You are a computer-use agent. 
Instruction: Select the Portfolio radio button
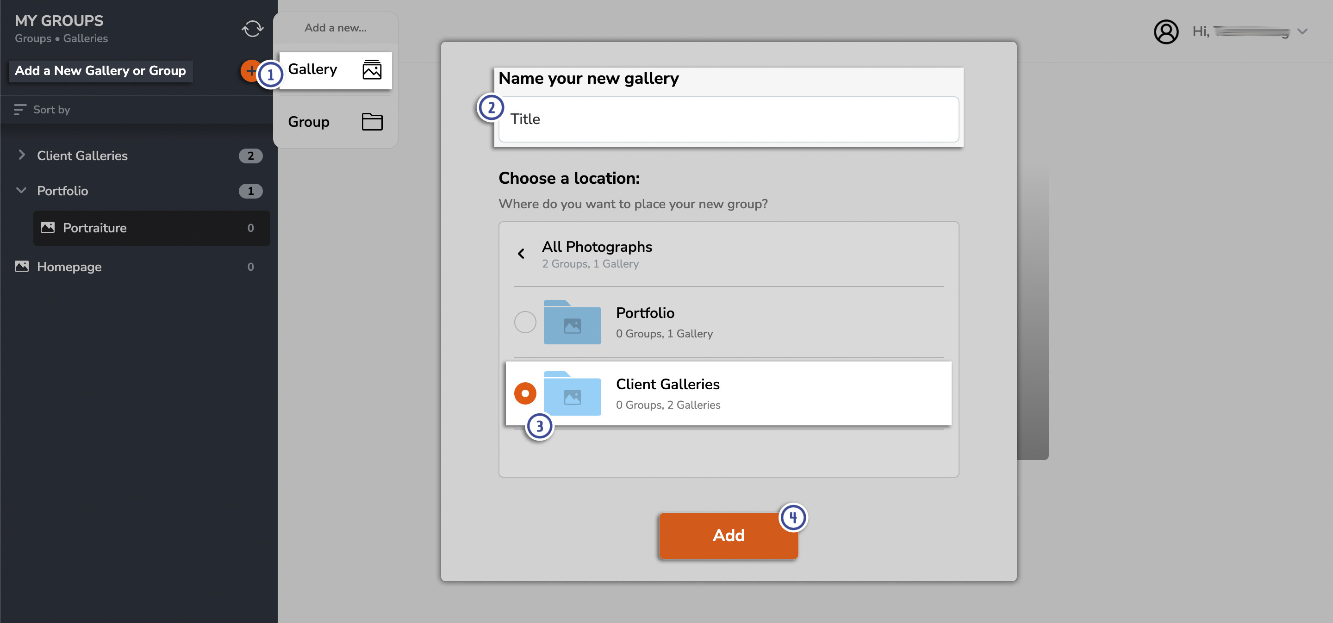point(525,322)
